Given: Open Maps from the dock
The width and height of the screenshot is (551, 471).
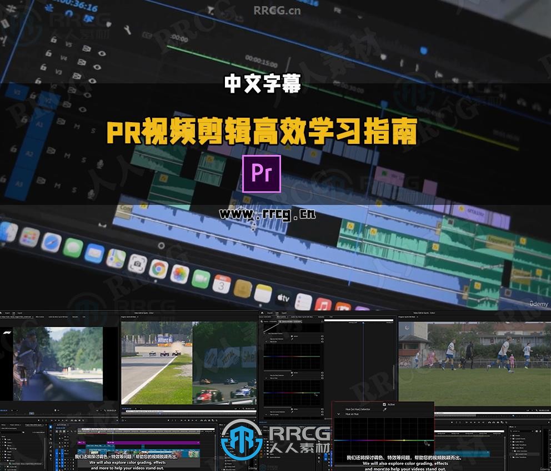Looking at the screenshot, I should [x=116, y=258].
